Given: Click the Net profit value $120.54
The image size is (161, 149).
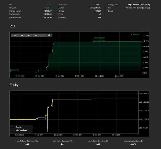Looking at the screenshot, I should click(48, 8).
